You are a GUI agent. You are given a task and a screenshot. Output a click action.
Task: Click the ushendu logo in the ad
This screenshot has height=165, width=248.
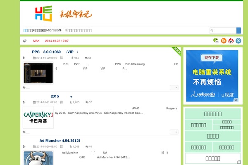203,94
